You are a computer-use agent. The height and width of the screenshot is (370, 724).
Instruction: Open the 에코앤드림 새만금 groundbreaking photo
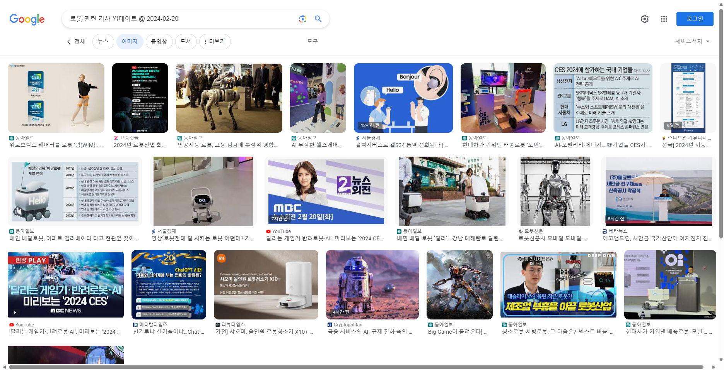(658, 191)
